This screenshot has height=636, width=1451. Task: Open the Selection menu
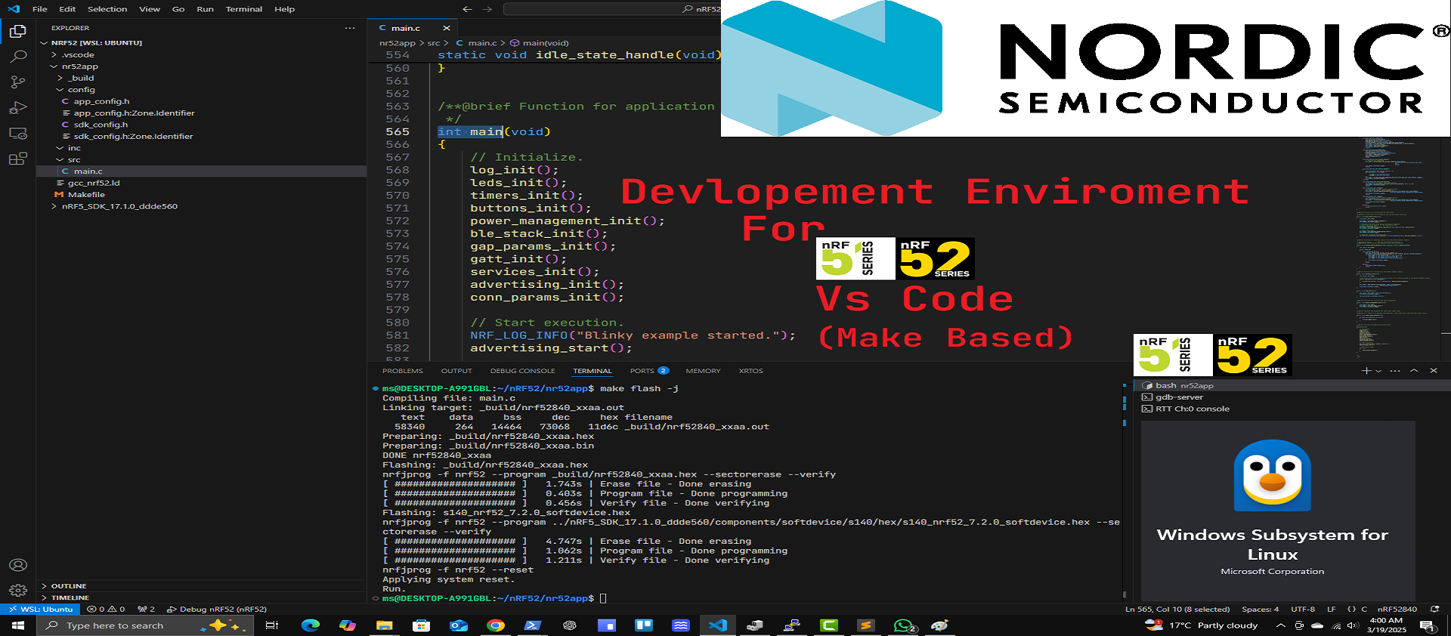click(107, 9)
